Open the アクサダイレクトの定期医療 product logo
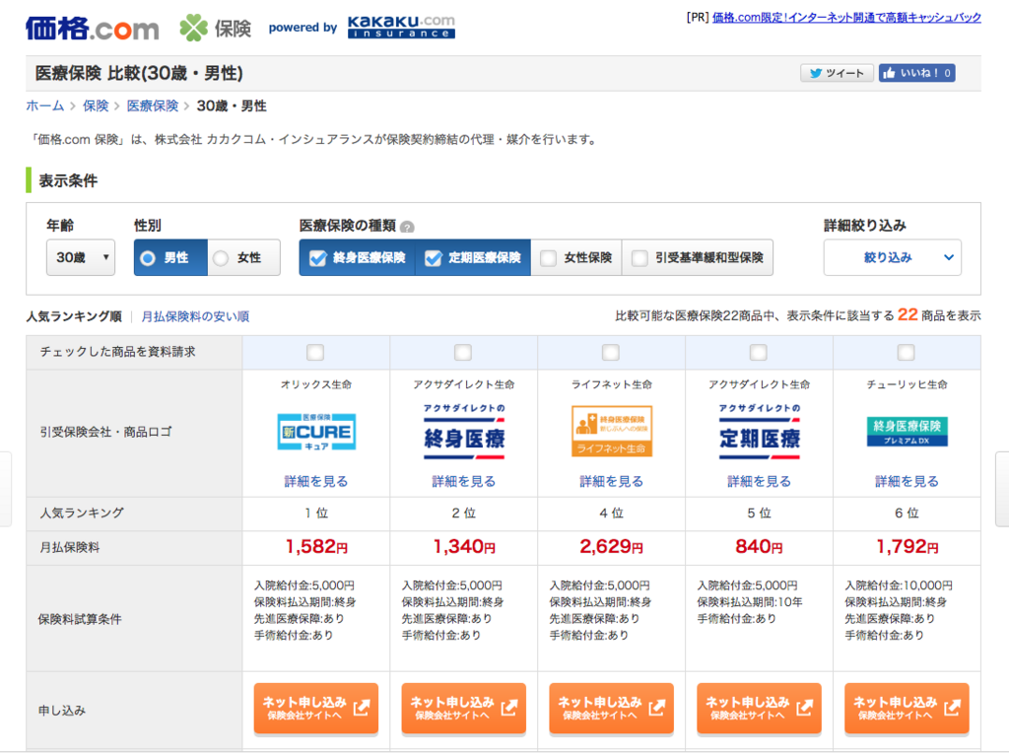1009x753 pixels. tap(759, 431)
